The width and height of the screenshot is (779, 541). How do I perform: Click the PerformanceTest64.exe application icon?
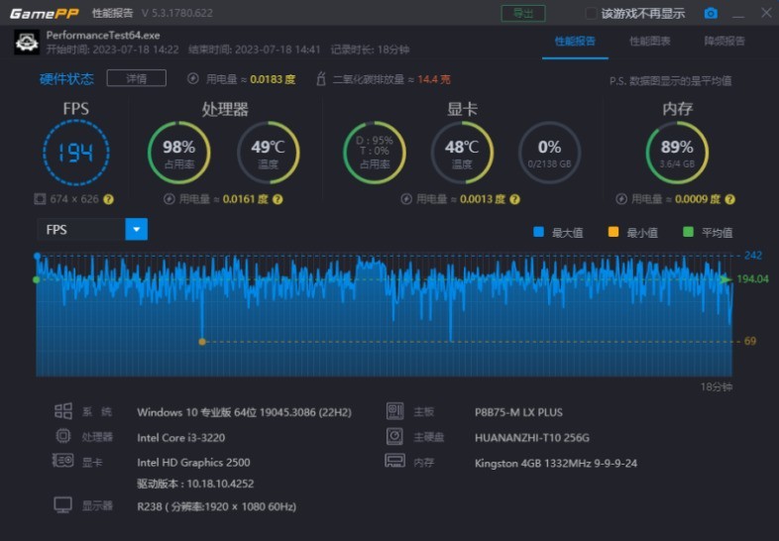[27, 43]
